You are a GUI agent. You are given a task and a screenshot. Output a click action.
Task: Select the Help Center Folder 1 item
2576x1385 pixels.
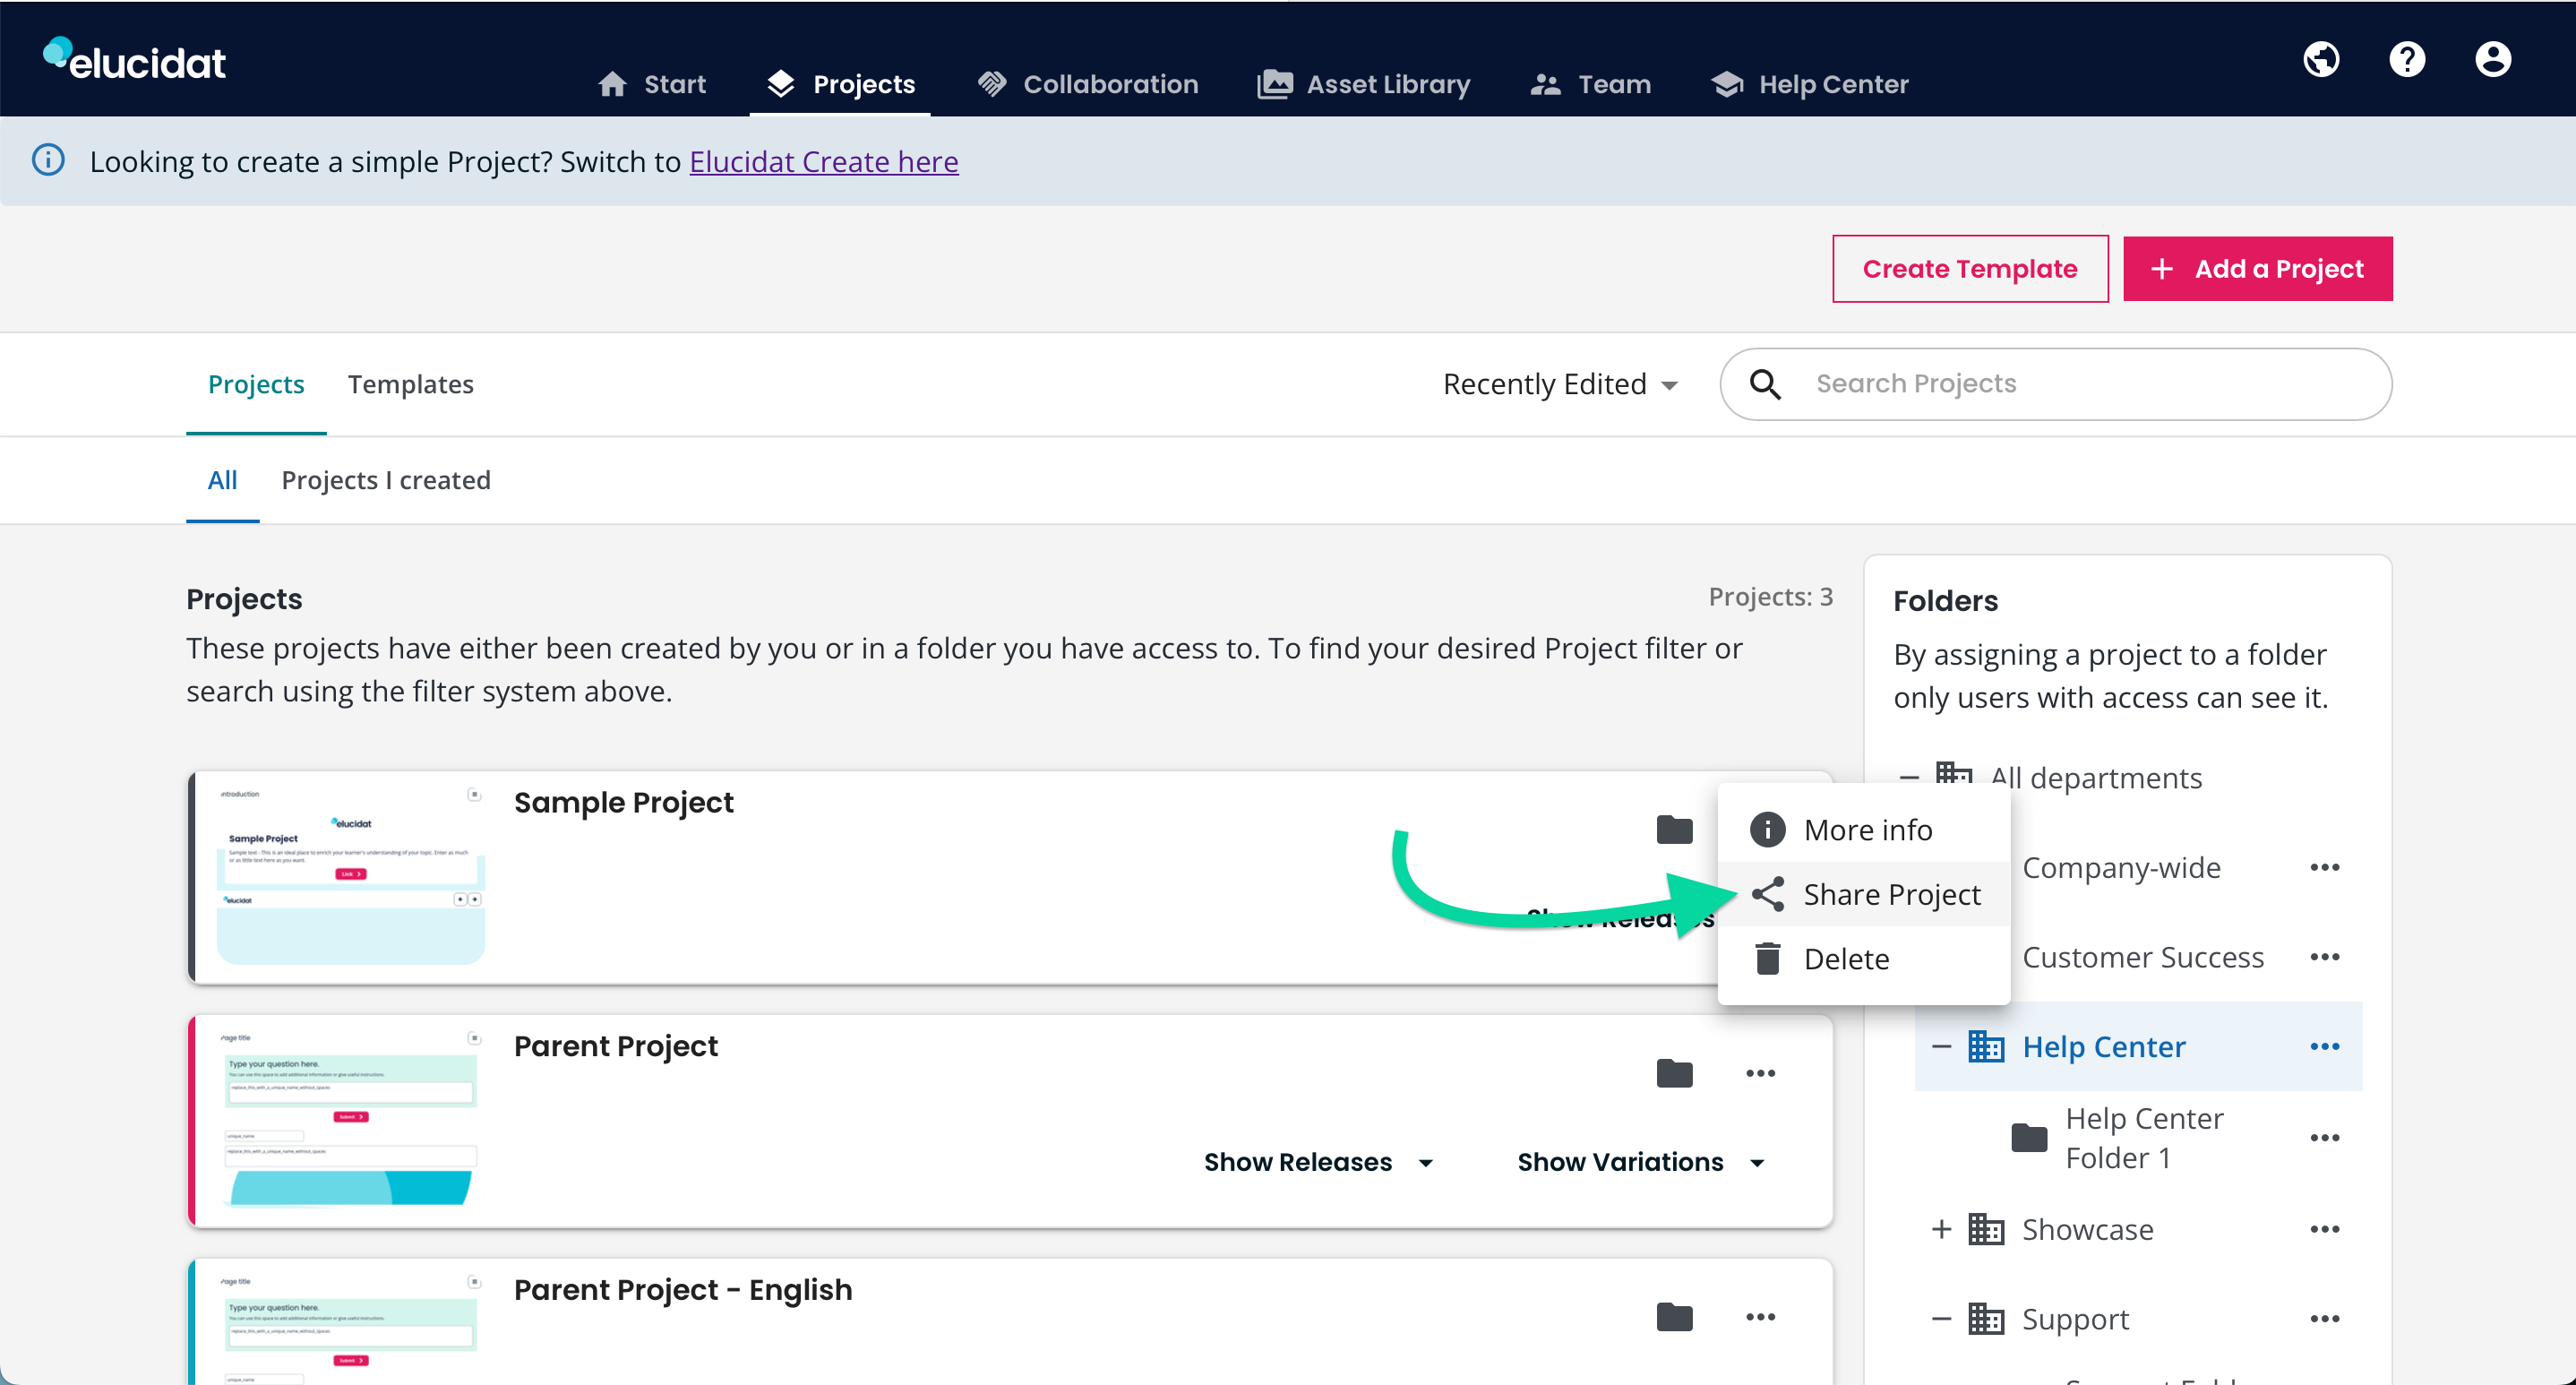pos(2144,1138)
